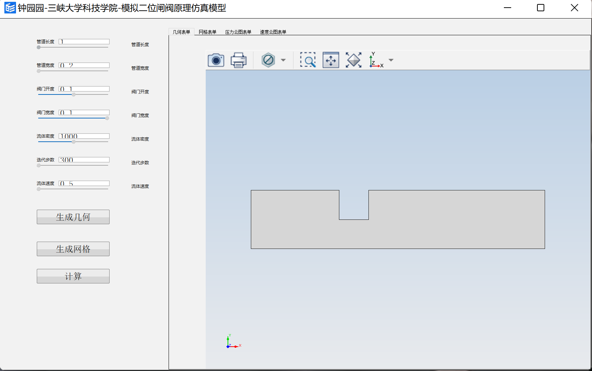The height and width of the screenshot is (371, 592).
Task: Expand the view orientation dropdown arrow
Action: (x=391, y=60)
